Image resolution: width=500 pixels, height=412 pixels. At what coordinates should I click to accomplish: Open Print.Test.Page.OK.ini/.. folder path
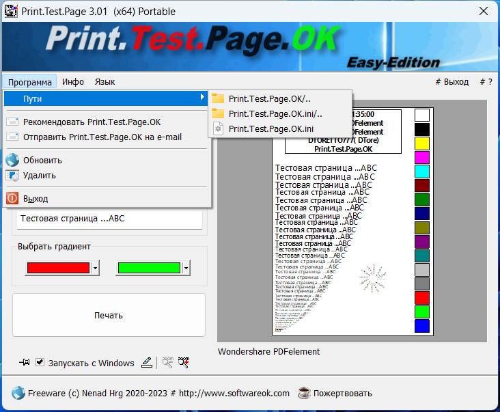click(280, 113)
